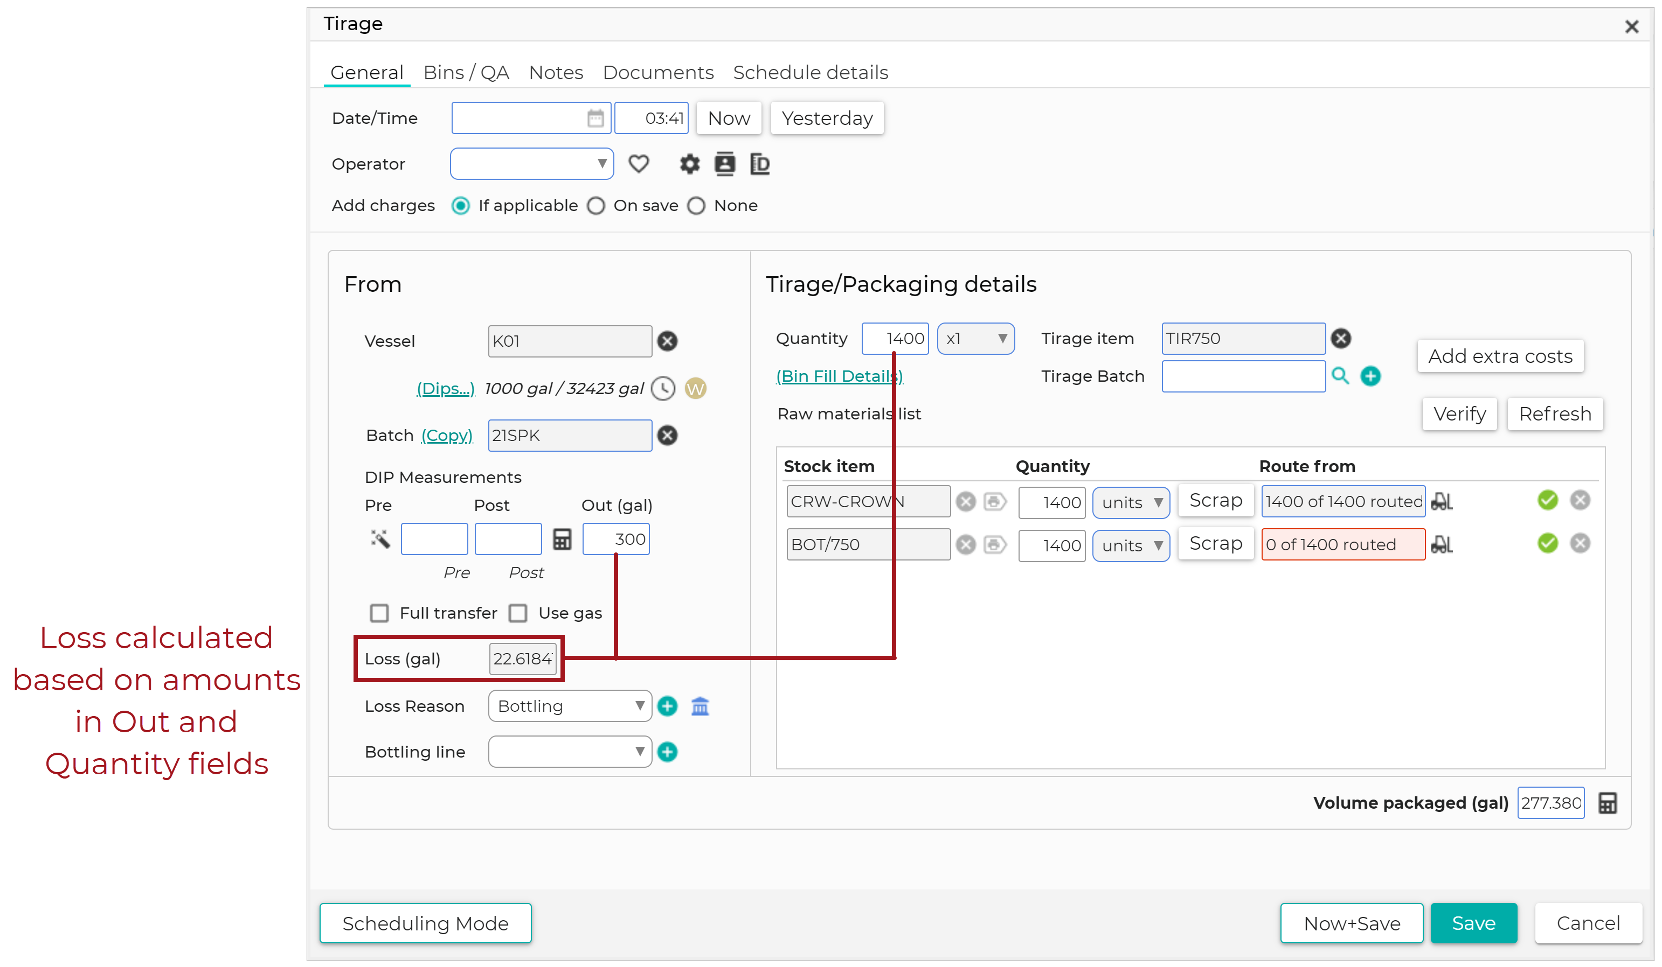Switch to the Notes tab

click(556, 73)
